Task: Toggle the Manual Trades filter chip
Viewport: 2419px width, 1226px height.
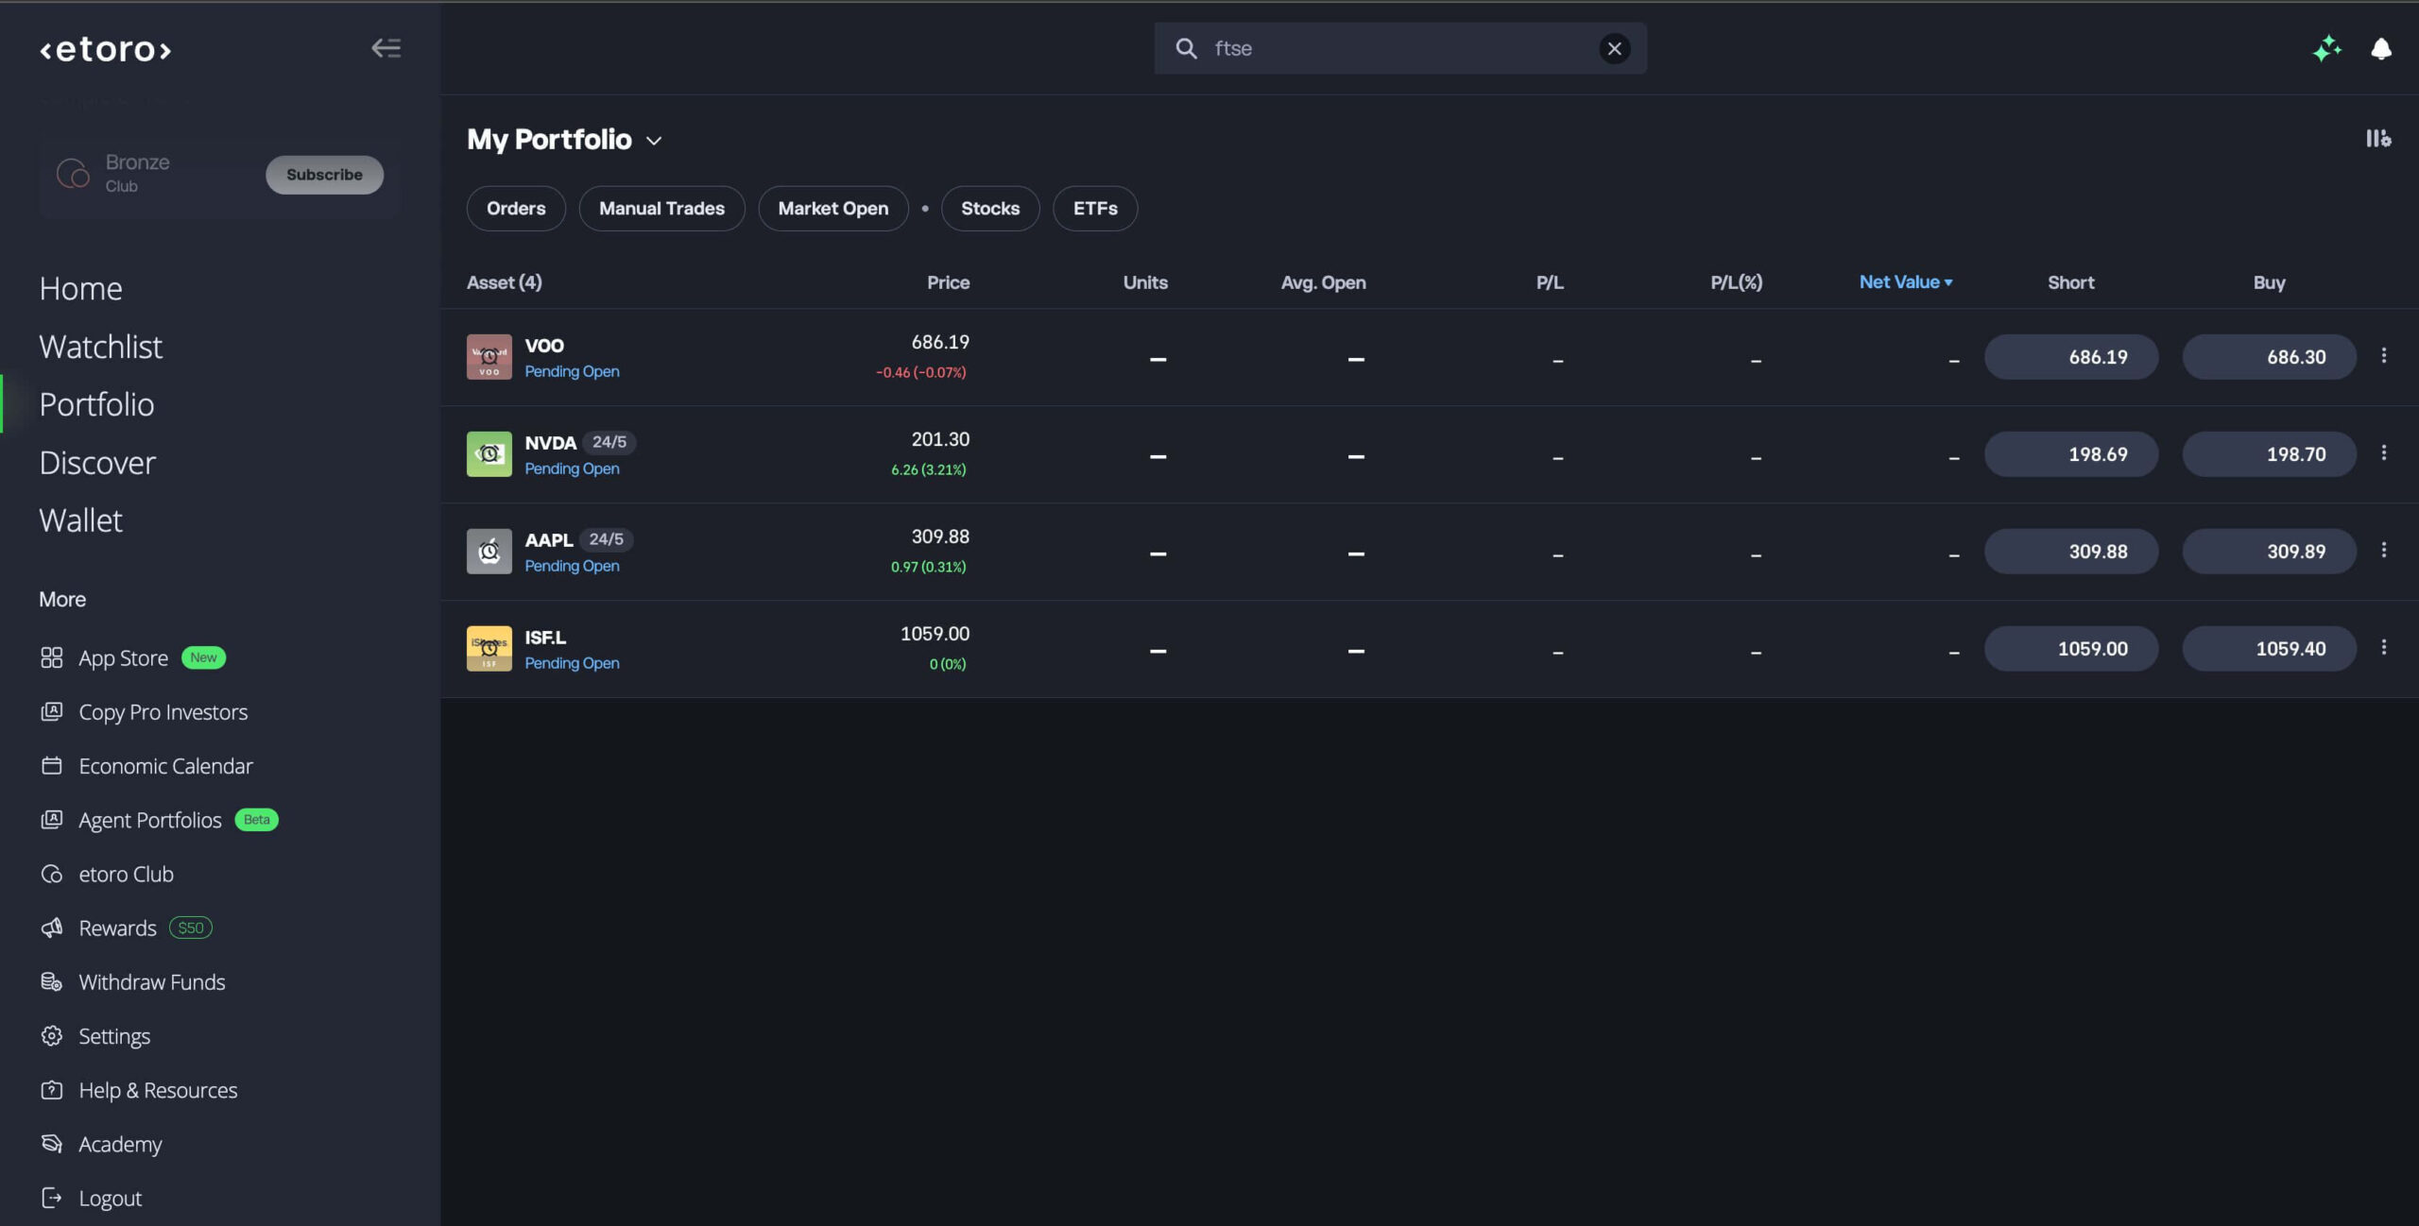Action: 661,208
